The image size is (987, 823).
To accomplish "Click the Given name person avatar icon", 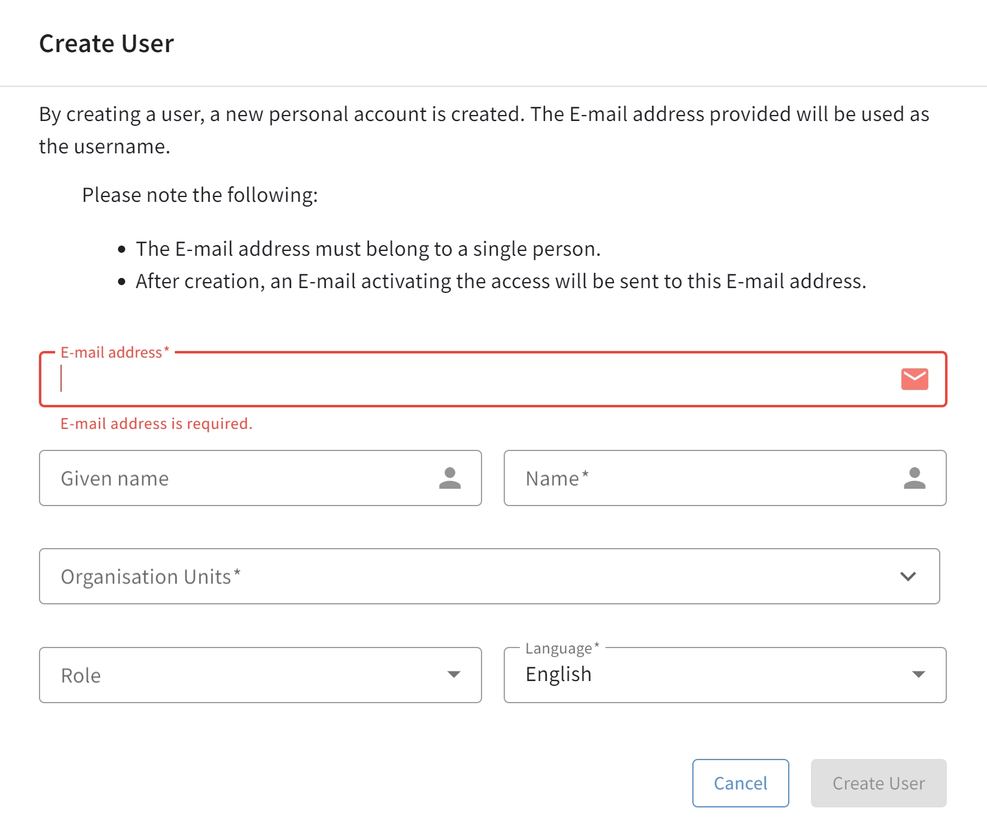I will [x=450, y=478].
